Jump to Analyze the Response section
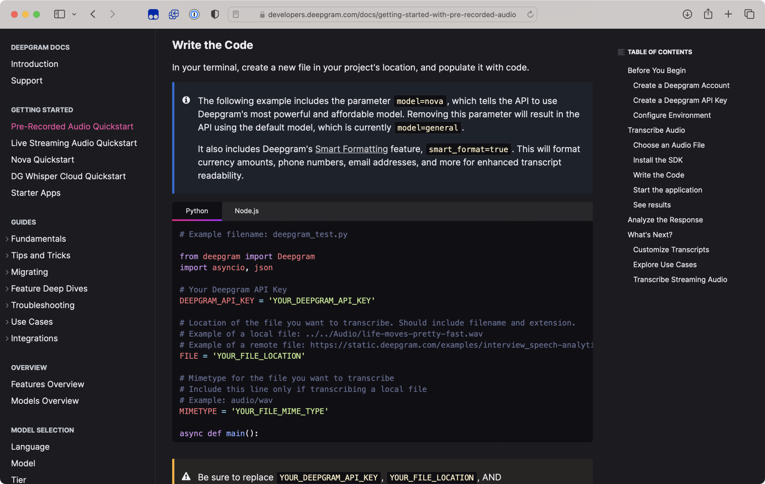 [665, 220]
